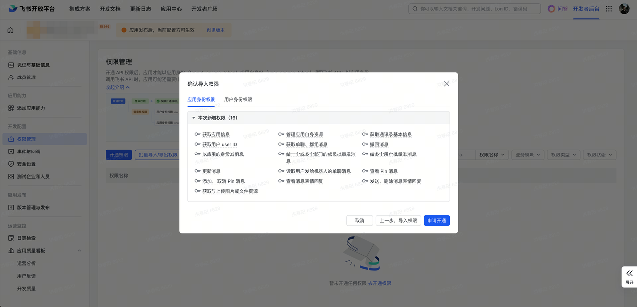This screenshot has height=307, width=637.
Task: Close the 确认导入权限 dialog
Action: tap(446, 84)
